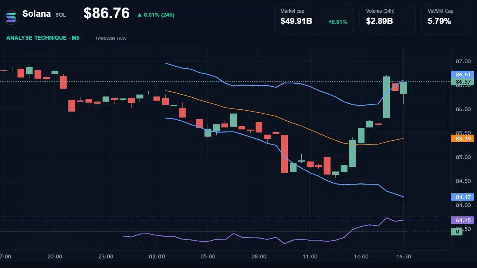Click the green up-arrow beside 0.01% (24h)
Viewport: 477px width, 268px height.
tap(140, 15)
